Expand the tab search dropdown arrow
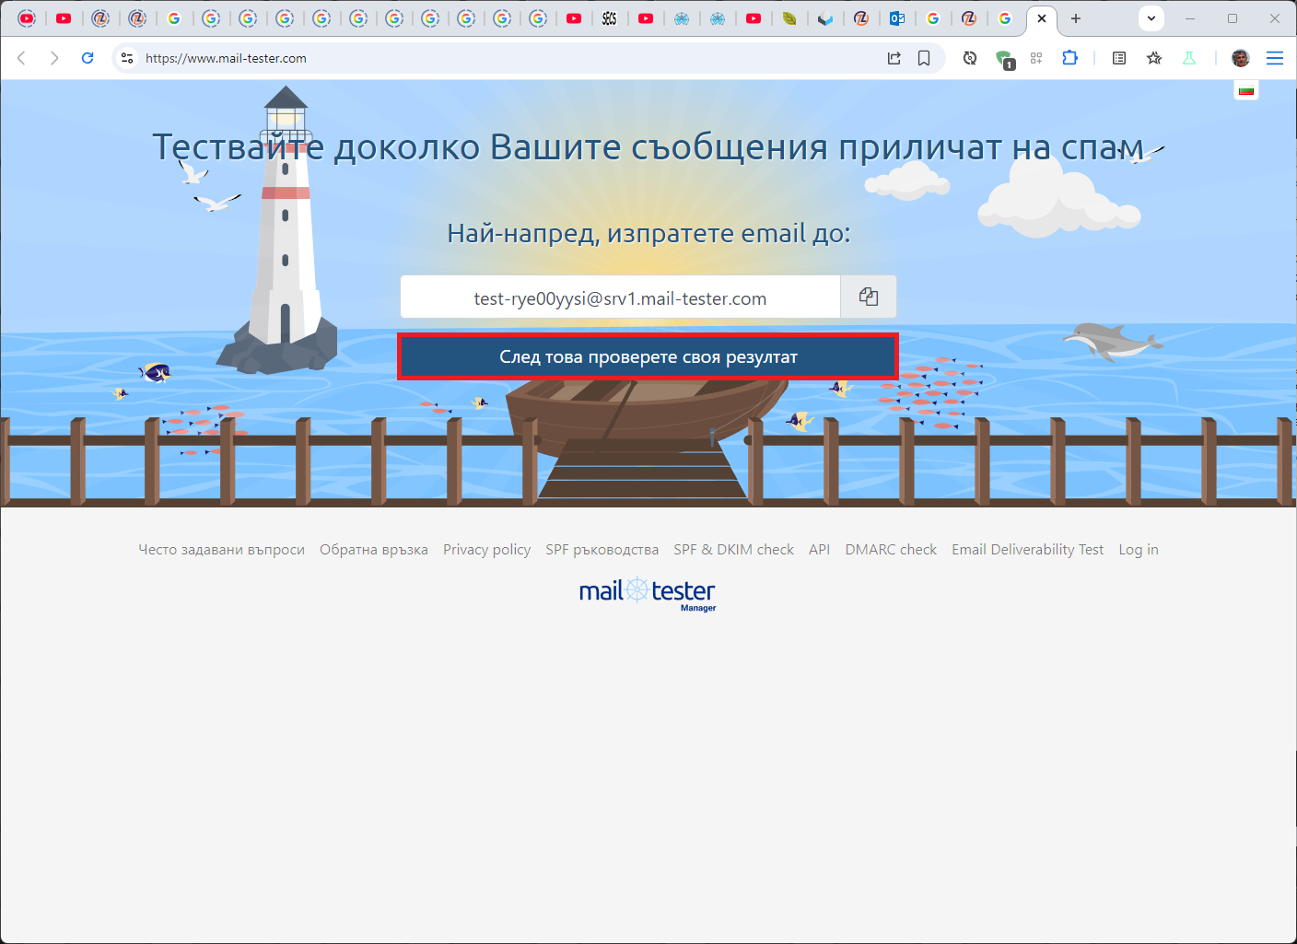 [x=1151, y=18]
